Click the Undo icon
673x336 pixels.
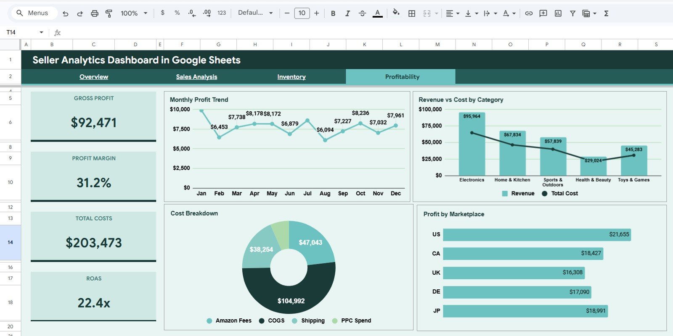65,13
